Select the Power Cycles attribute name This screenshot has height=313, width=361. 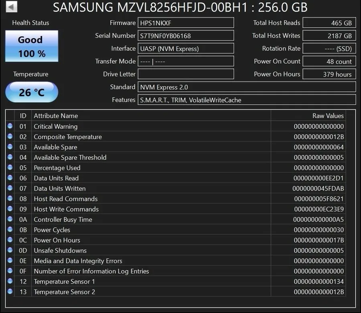[x=52, y=230]
